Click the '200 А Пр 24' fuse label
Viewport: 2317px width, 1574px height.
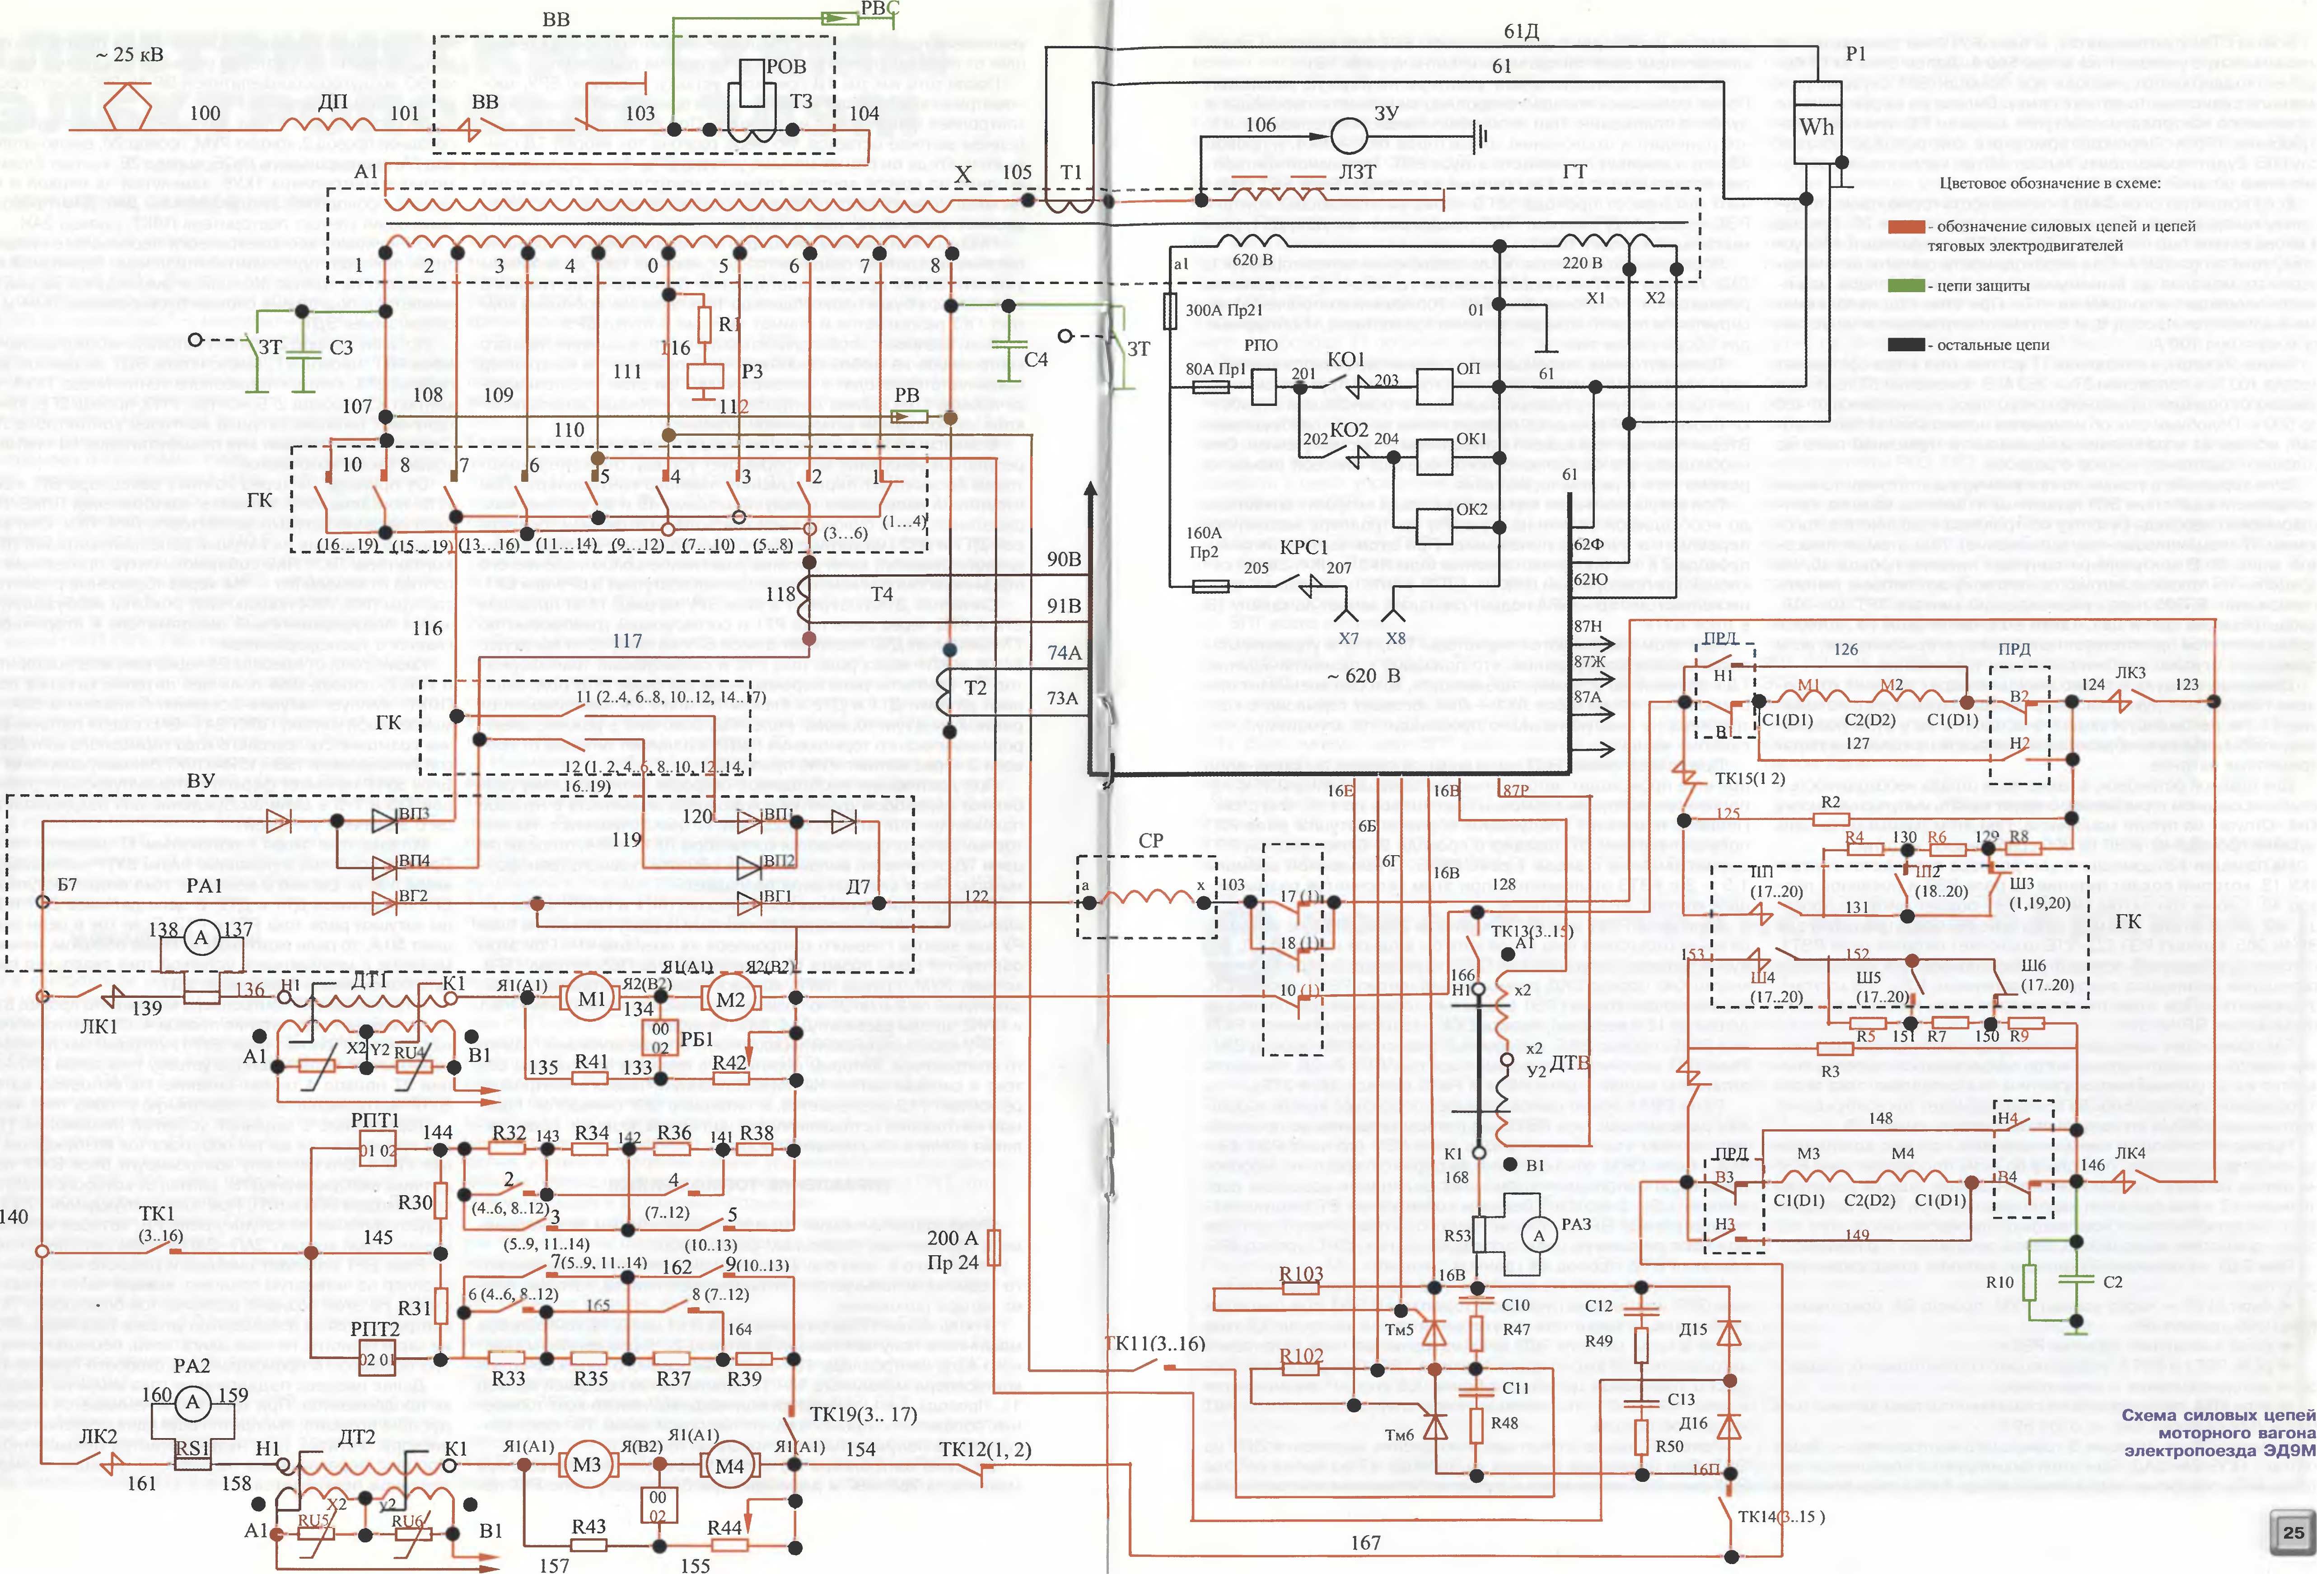tap(953, 1250)
